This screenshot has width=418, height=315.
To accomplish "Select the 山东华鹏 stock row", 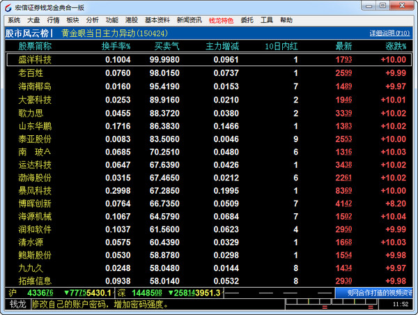I will point(209,126).
